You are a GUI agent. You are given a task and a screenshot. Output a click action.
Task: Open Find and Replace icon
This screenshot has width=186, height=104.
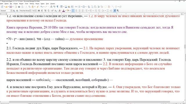pos(51,7)
